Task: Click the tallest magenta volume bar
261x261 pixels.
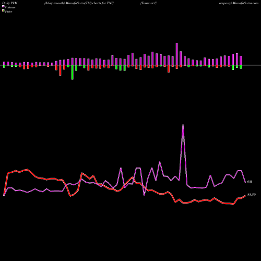Action: point(177,54)
